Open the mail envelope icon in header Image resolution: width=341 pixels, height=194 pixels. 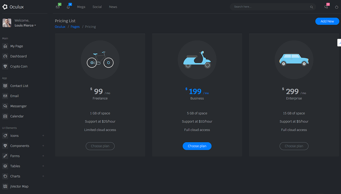[58, 7]
